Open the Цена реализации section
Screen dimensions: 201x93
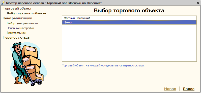pyautogui.click(x=17, y=18)
